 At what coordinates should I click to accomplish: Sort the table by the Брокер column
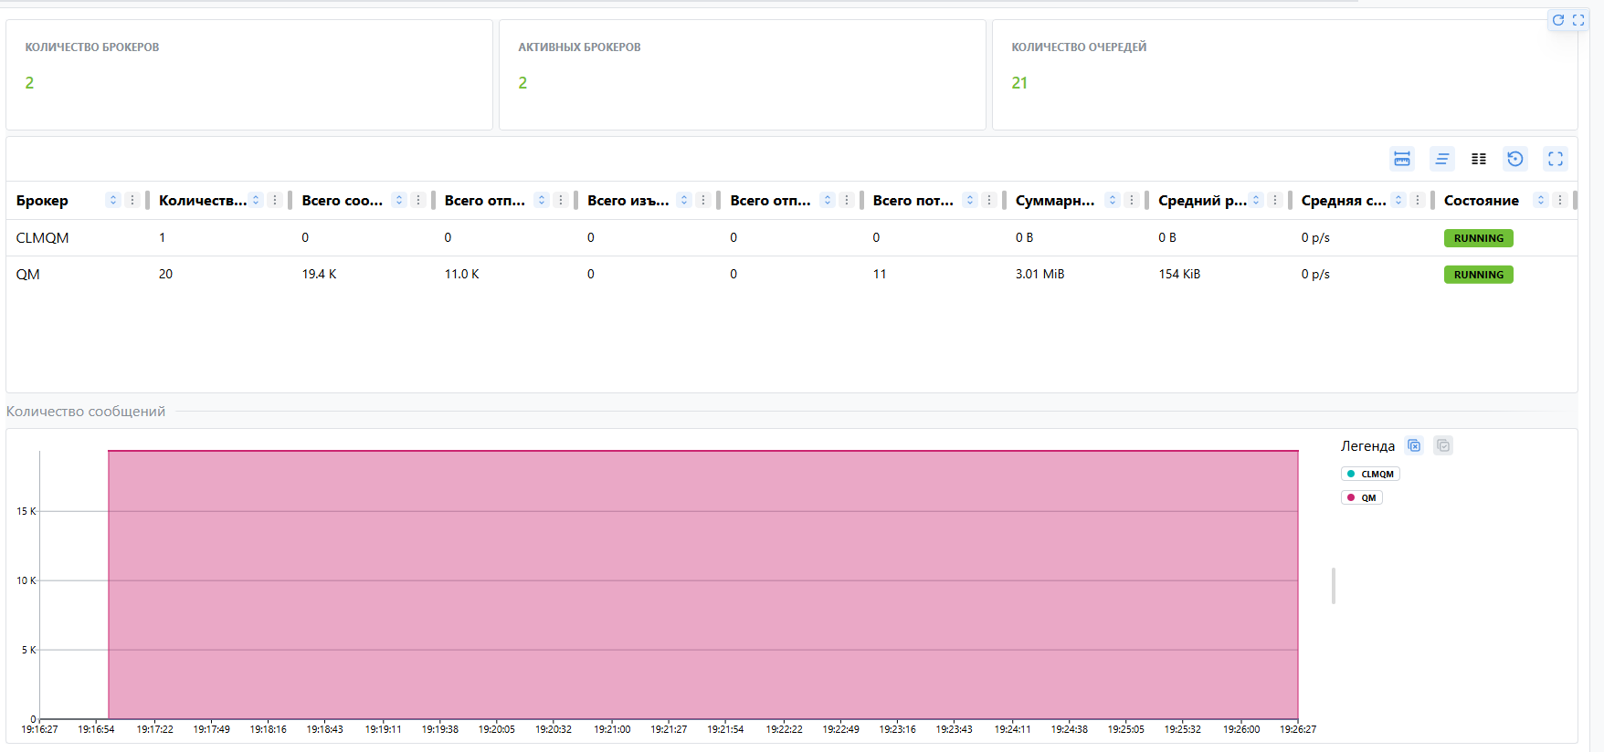(x=113, y=200)
